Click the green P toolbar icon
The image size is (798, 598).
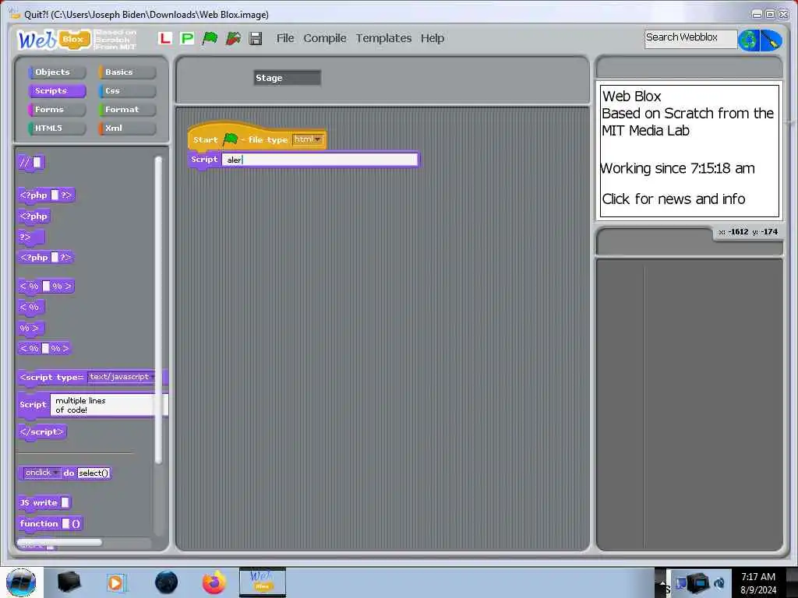tap(187, 38)
